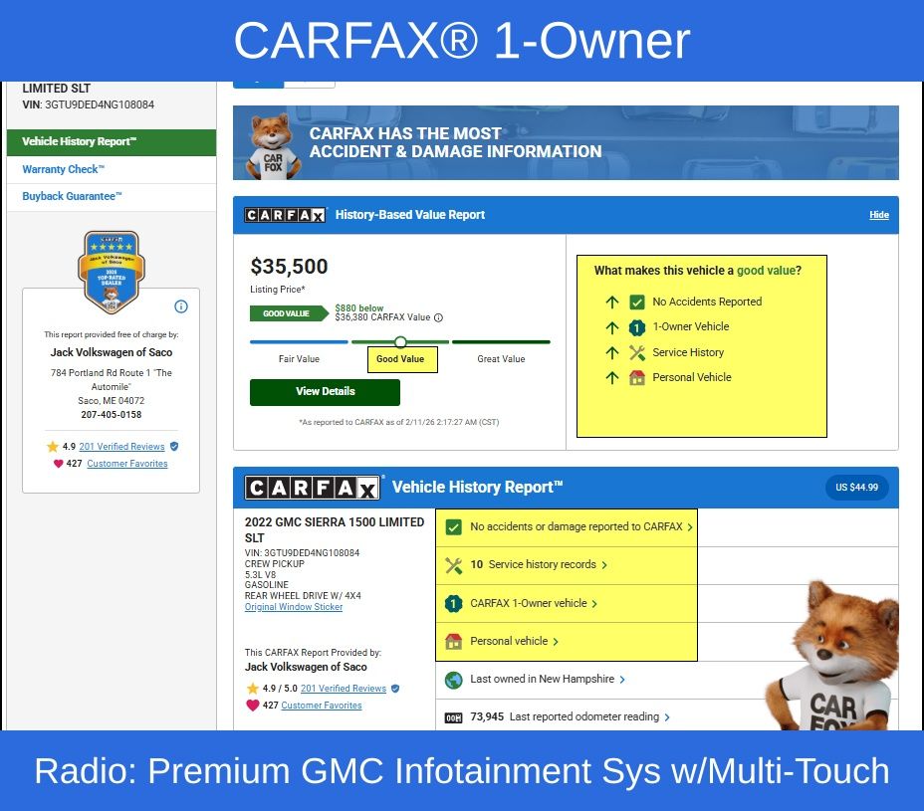Select Buyback Guarantee in the sidebar
The image size is (924, 811).
(72, 197)
